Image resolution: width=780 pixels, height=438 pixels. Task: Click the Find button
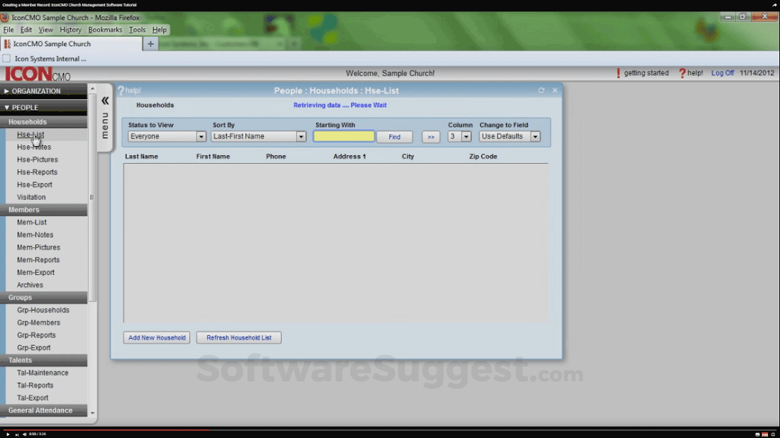pos(394,137)
